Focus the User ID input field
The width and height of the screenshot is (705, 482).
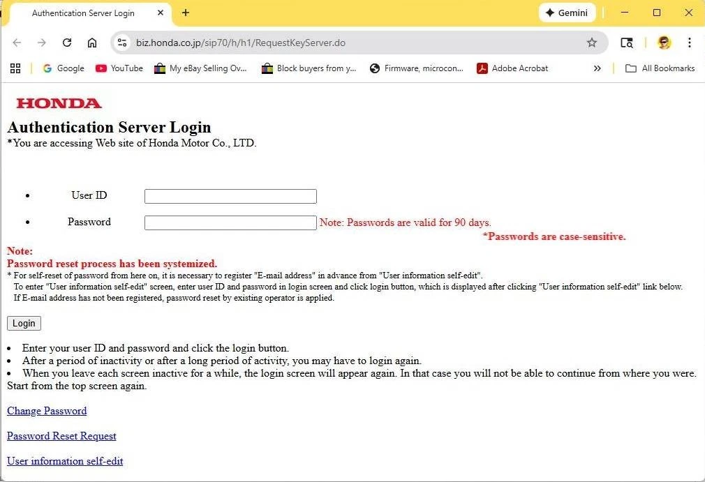pos(230,196)
